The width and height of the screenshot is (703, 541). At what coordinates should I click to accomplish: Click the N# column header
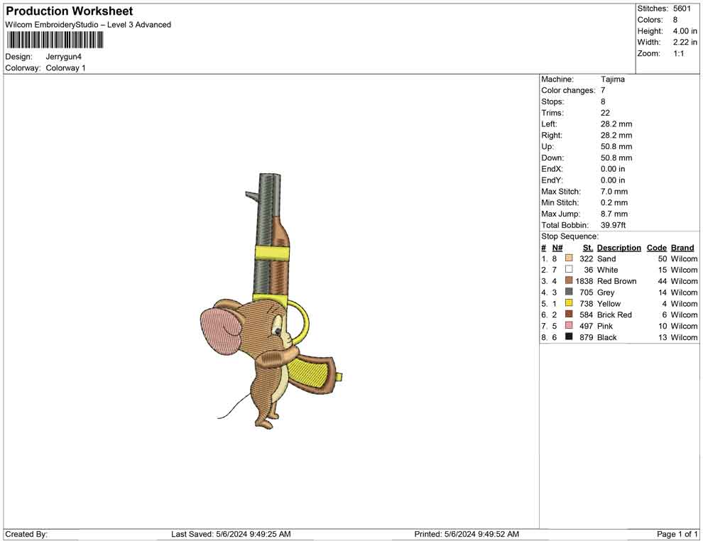557,248
